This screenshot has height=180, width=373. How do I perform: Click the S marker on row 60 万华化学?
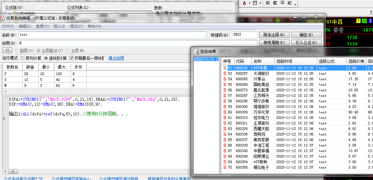click(x=225, y=112)
